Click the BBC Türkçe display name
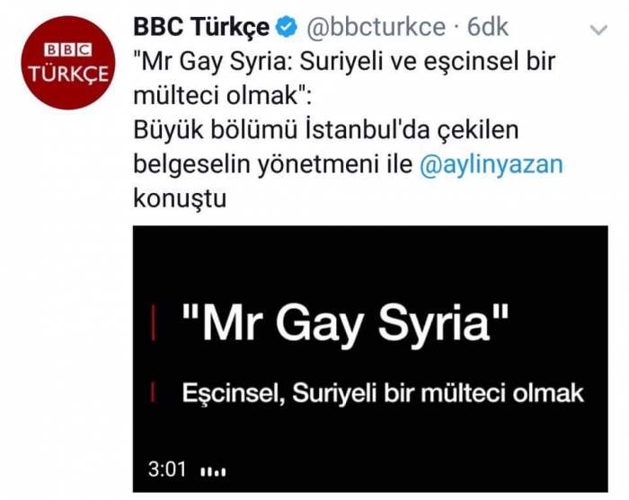The height and width of the screenshot is (500, 629). click(x=201, y=27)
